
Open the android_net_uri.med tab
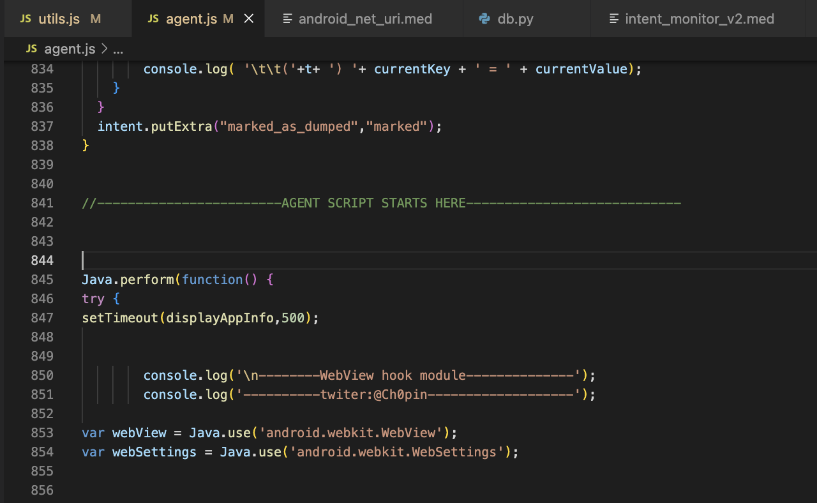[x=365, y=19]
